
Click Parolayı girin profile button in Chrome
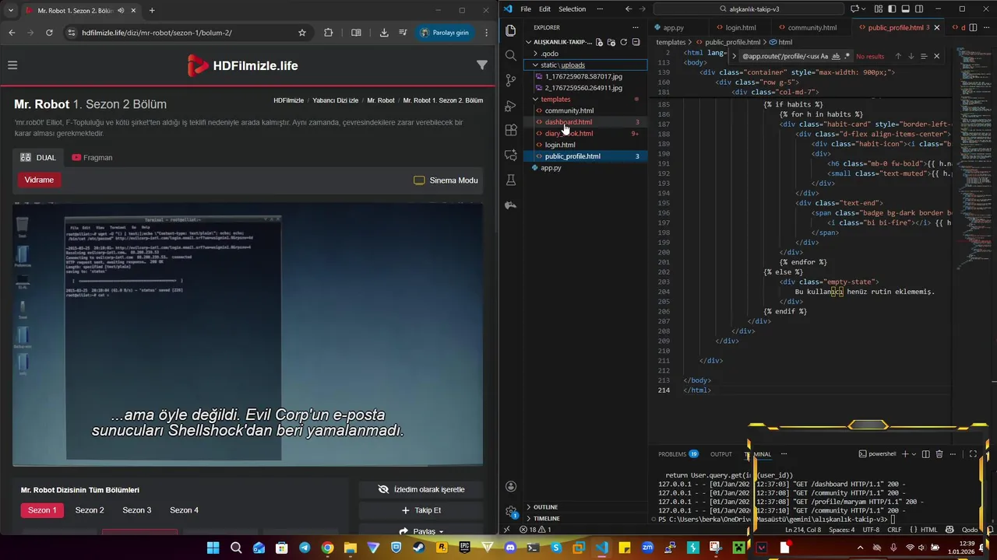pos(446,33)
